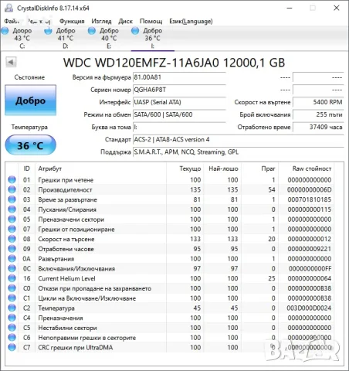Select the standard field ACS-2 | ATA8-ACS
Image resolution: width=349 pixels, height=371 pixels.
(x=239, y=139)
